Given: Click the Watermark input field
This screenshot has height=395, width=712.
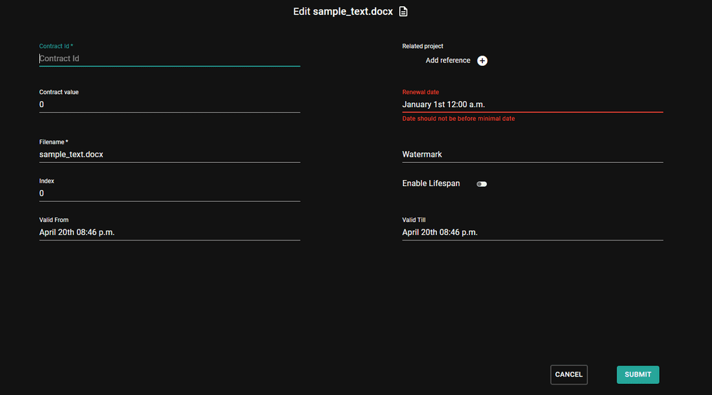Looking at the screenshot, I should pyautogui.click(x=532, y=155).
